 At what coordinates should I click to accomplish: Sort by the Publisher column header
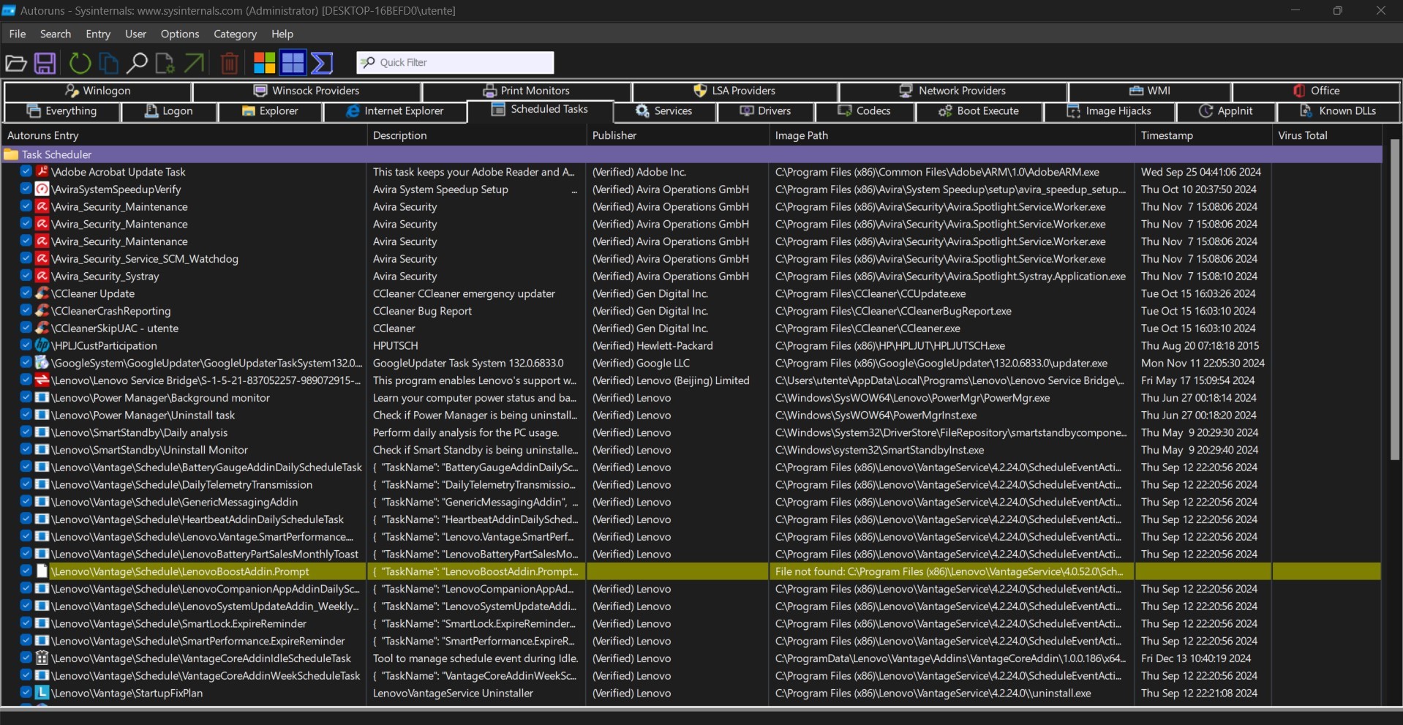(614, 135)
